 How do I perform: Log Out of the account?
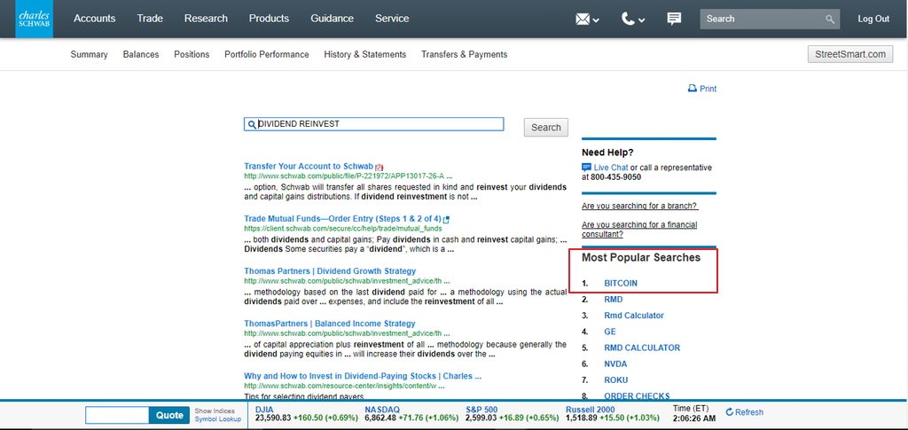[x=873, y=20]
